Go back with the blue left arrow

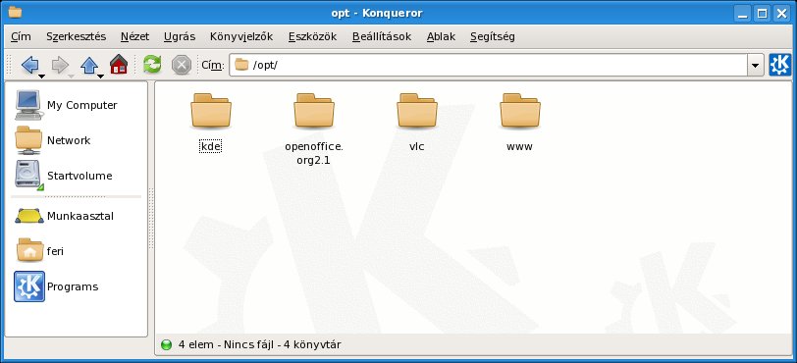click(29, 65)
